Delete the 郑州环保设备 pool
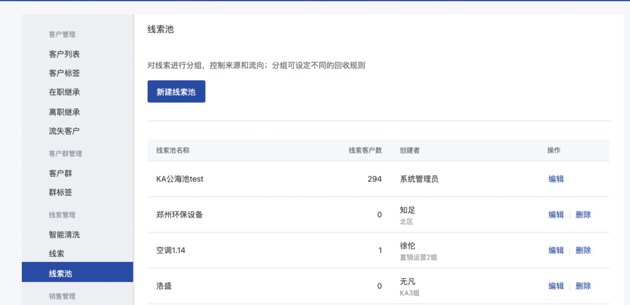This screenshot has height=305, width=630. click(583, 214)
